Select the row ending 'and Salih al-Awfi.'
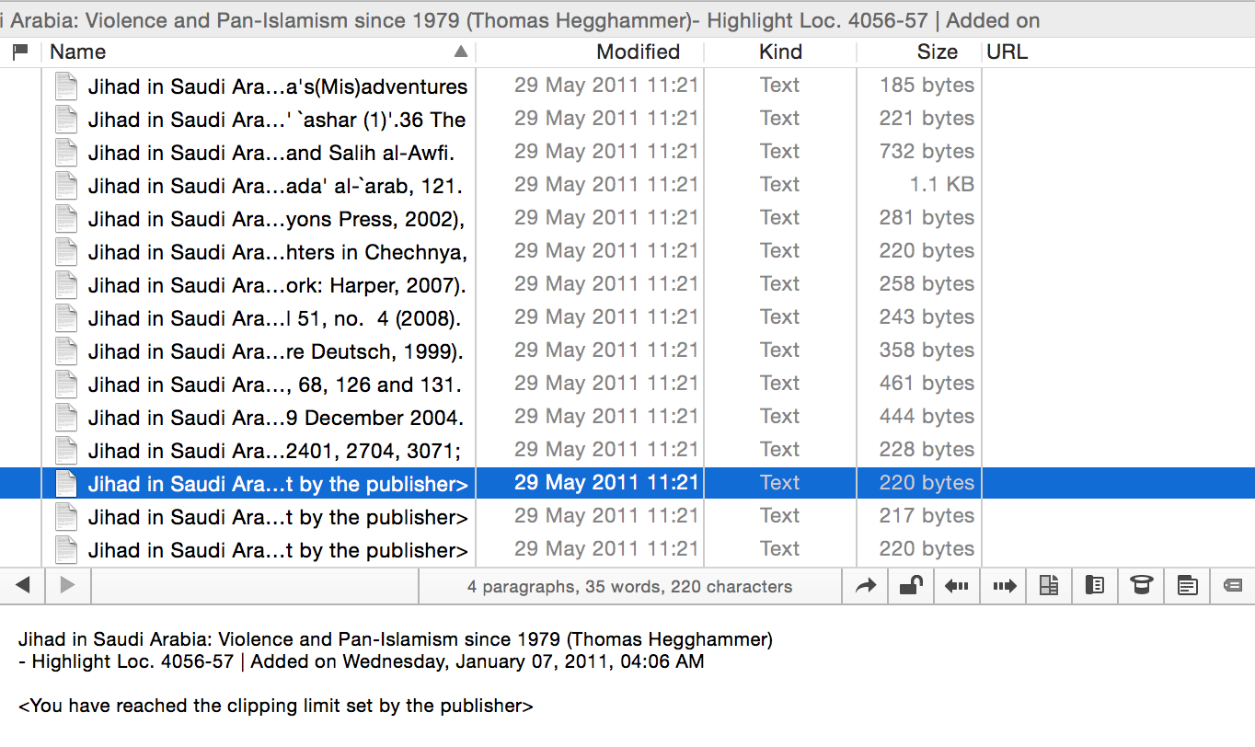1255x747 pixels. (x=627, y=152)
